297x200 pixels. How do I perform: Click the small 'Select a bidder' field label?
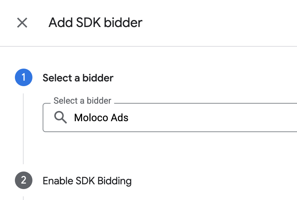click(82, 100)
